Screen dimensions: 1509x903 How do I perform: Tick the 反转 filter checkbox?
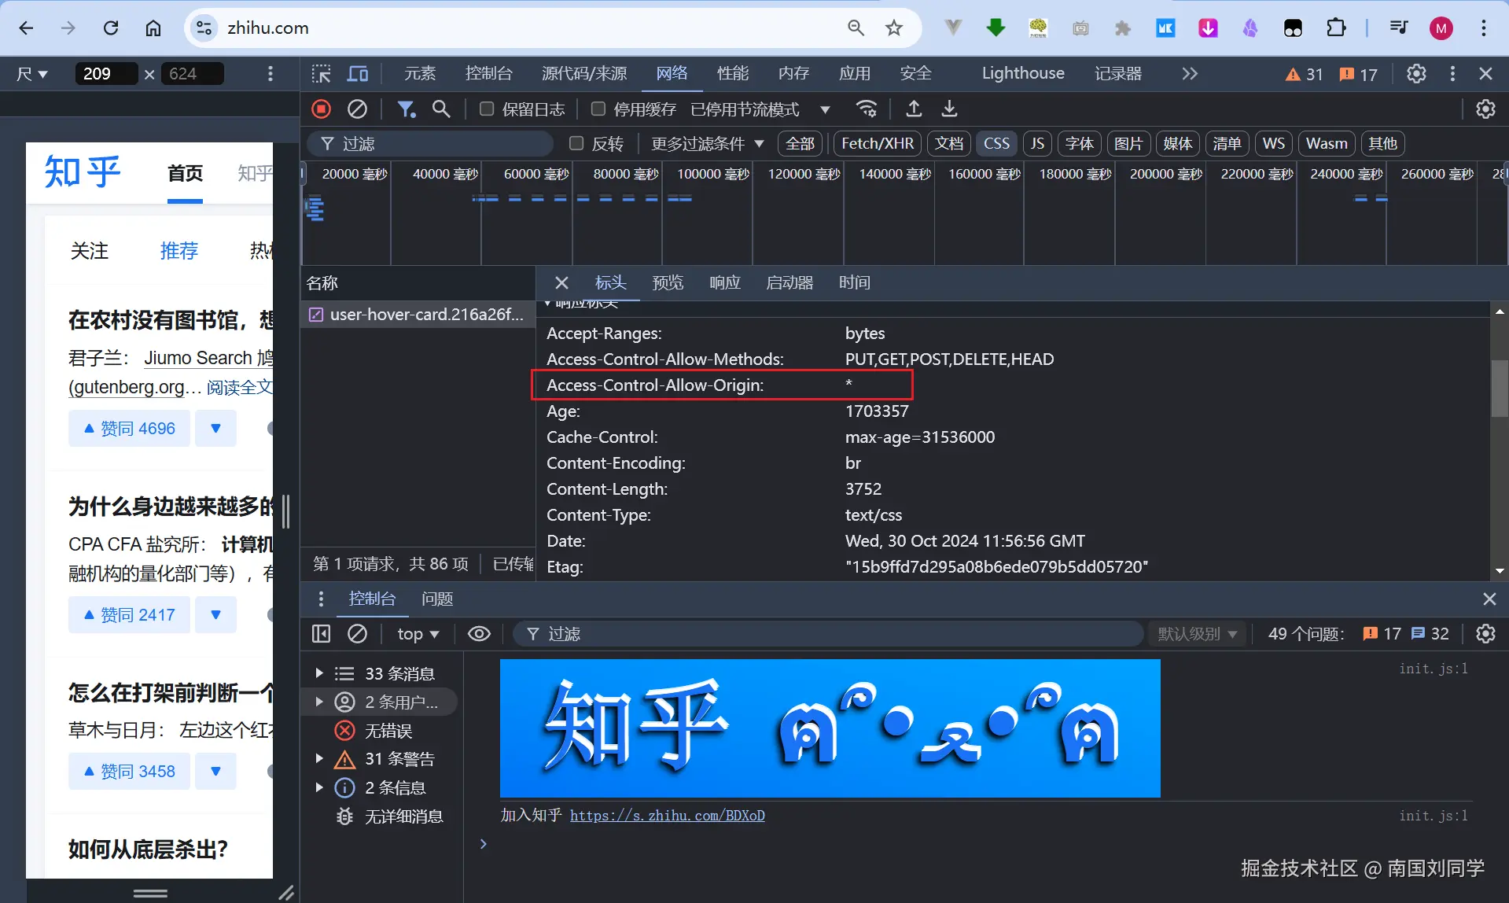[x=576, y=143]
